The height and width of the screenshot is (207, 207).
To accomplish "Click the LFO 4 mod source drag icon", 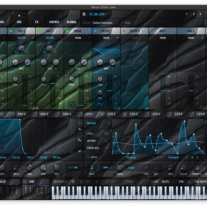I will pos(169,114).
